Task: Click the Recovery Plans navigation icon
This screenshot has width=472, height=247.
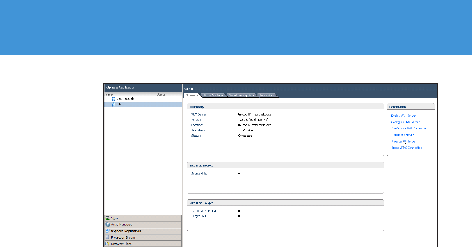Action: pyautogui.click(x=108, y=244)
